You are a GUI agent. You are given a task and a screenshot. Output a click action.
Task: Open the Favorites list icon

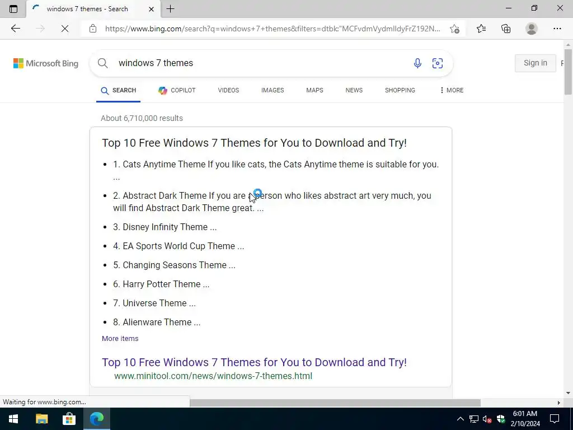click(481, 29)
